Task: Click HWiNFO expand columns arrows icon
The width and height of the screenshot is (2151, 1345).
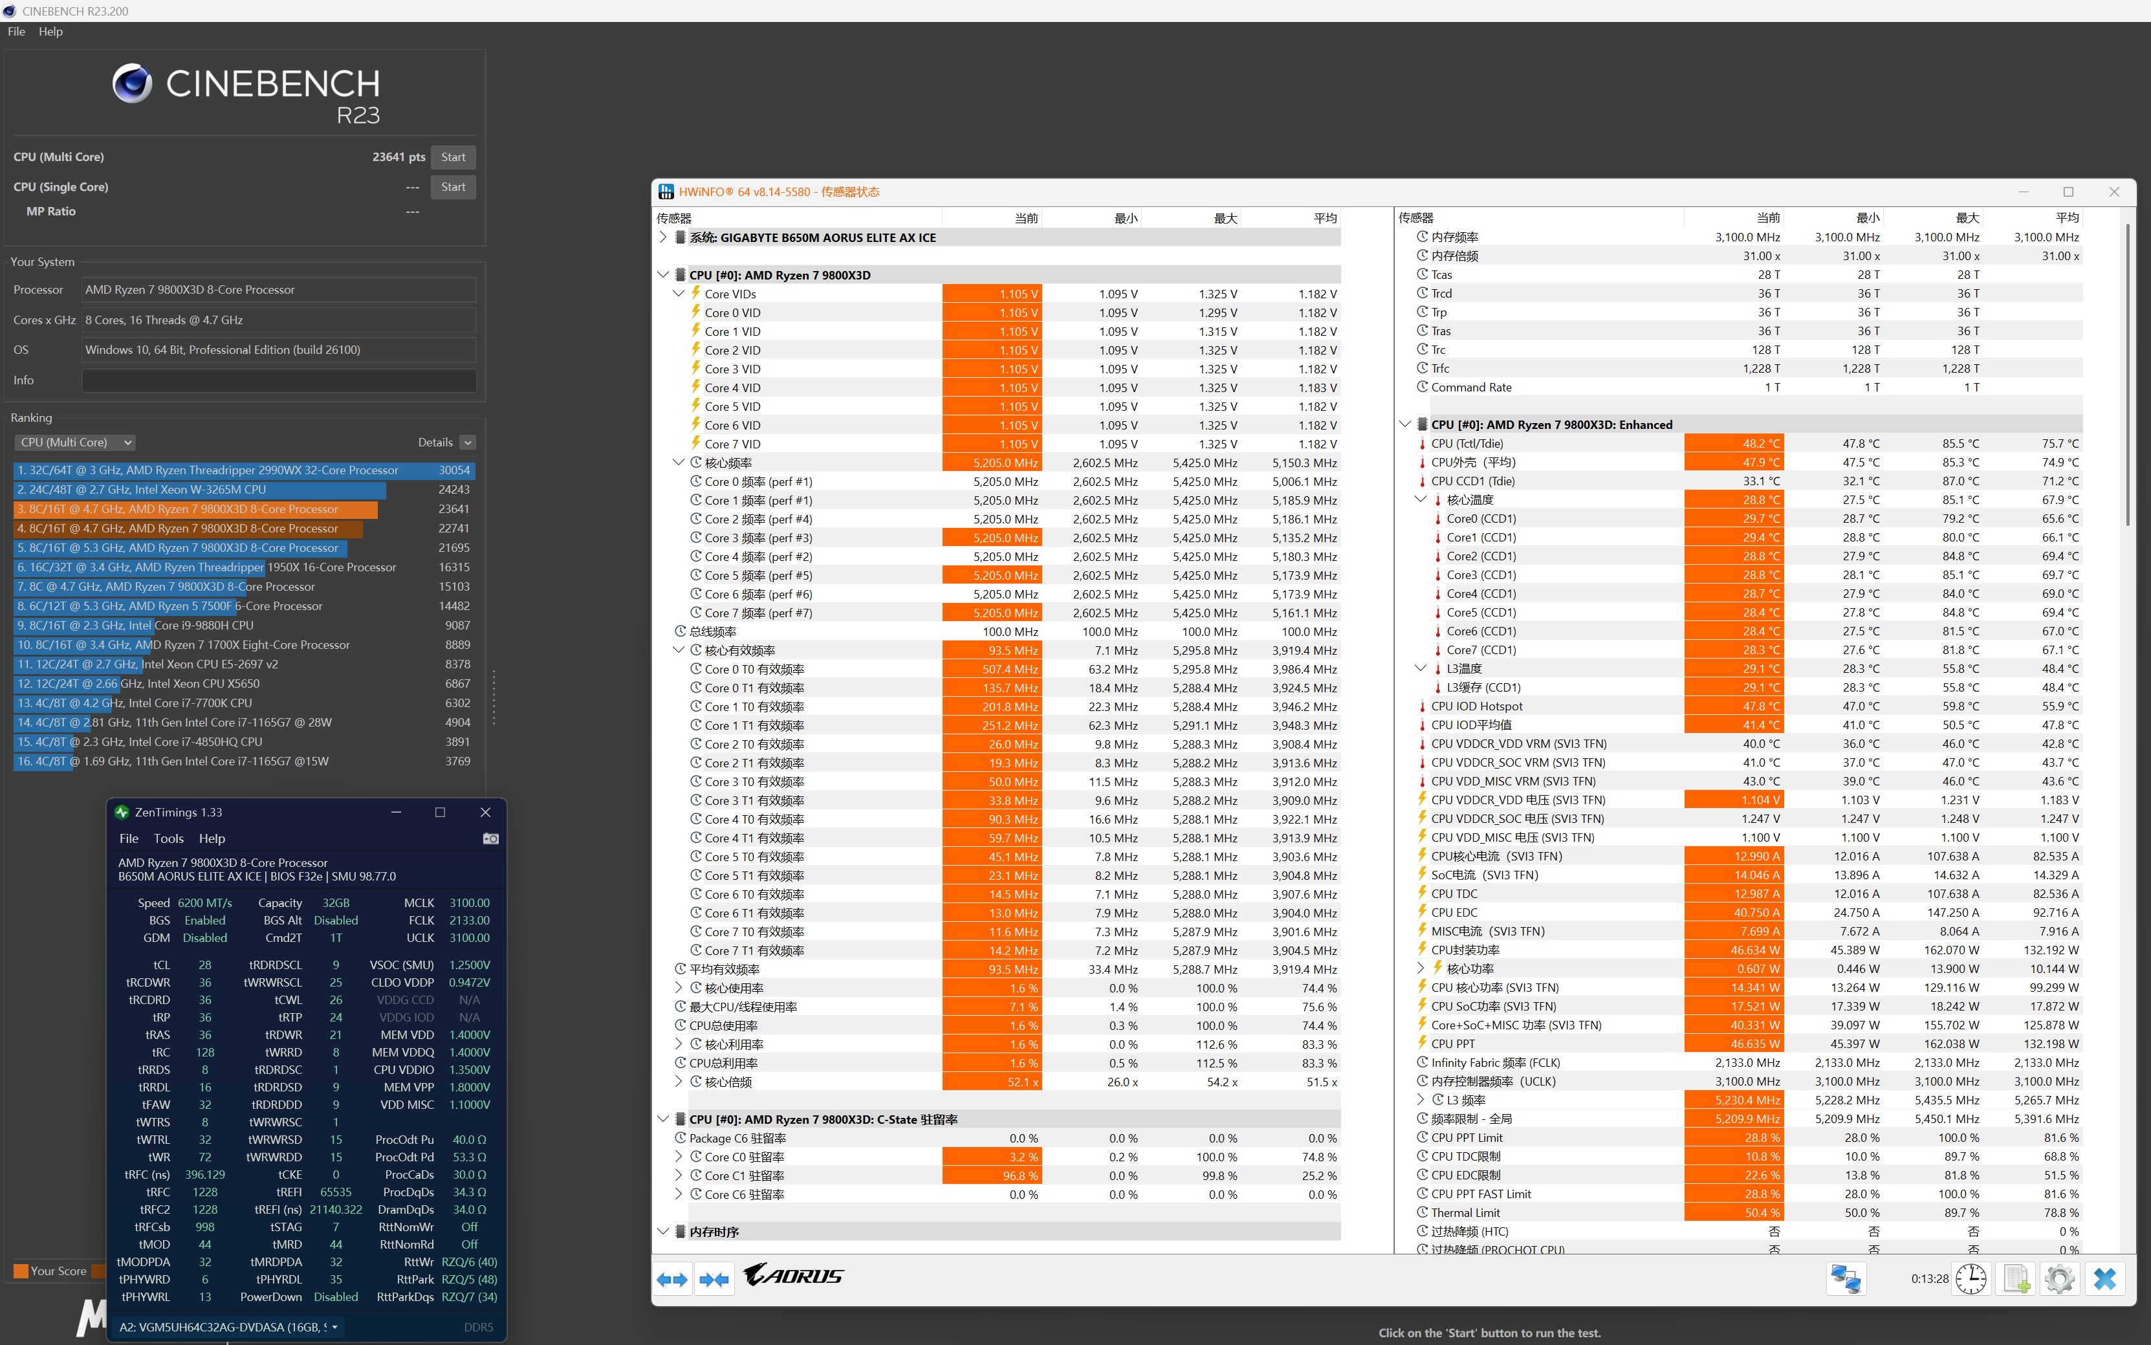Action: point(673,1279)
